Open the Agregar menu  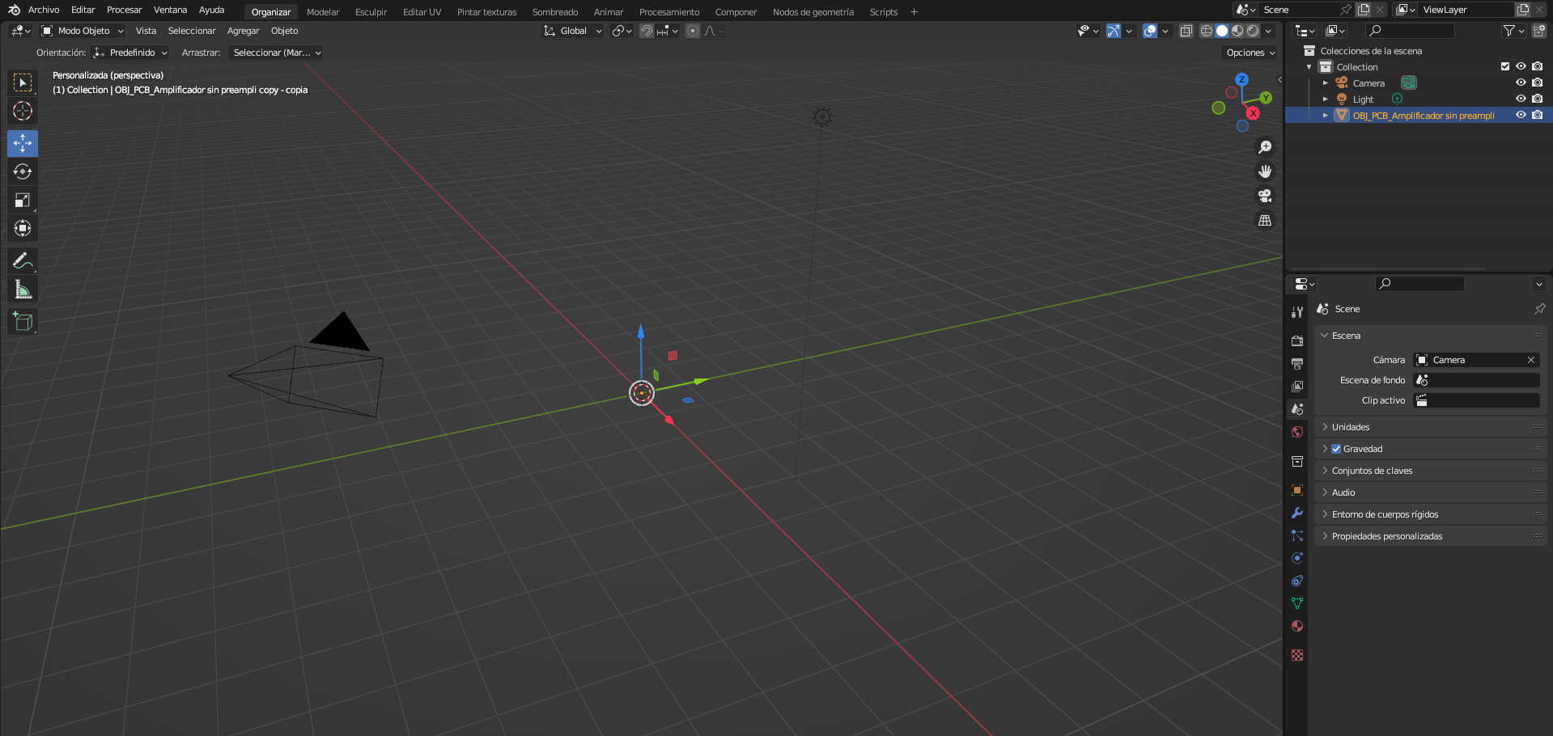[243, 31]
